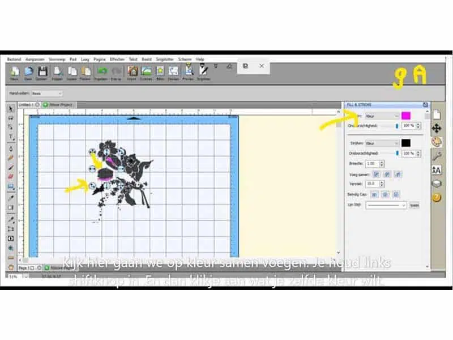The width and height of the screenshot is (453, 340).
Task: Open the Aanpassen menu
Action: (x=35, y=59)
